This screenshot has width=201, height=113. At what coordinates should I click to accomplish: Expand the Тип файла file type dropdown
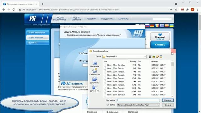pos(158,105)
